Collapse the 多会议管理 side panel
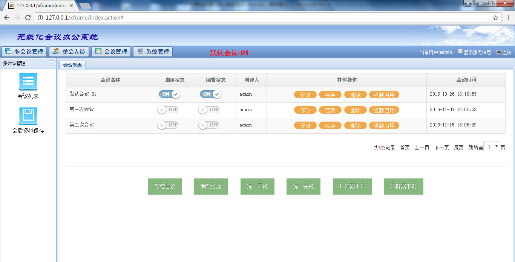The height and width of the screenshot is (262, 515). coord(51,63)
